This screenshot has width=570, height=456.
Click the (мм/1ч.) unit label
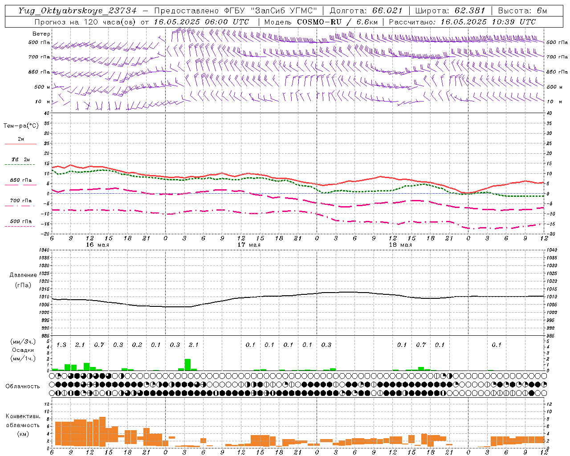pyautogui.click(x=23, y=358)
